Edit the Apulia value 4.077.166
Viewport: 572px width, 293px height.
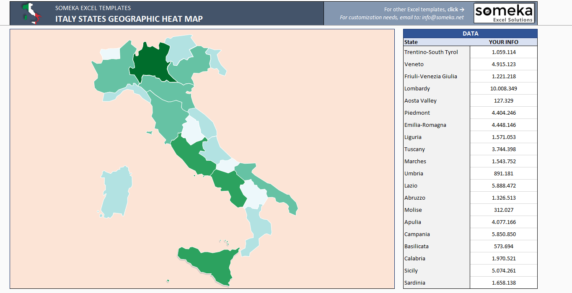[x=504, y=222]
